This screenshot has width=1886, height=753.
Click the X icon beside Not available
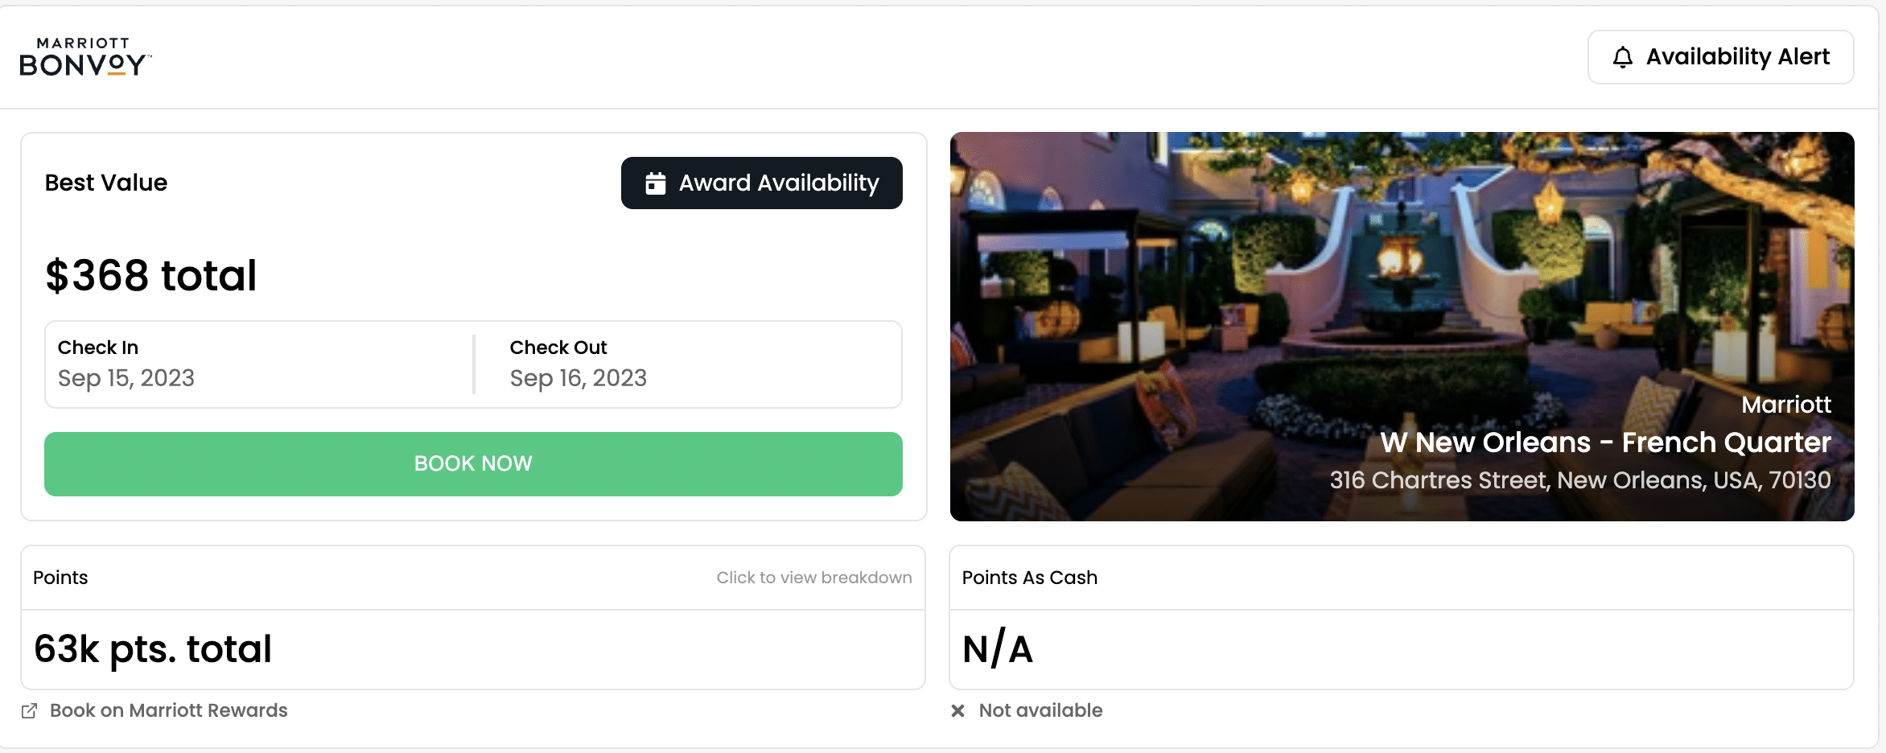957,711
